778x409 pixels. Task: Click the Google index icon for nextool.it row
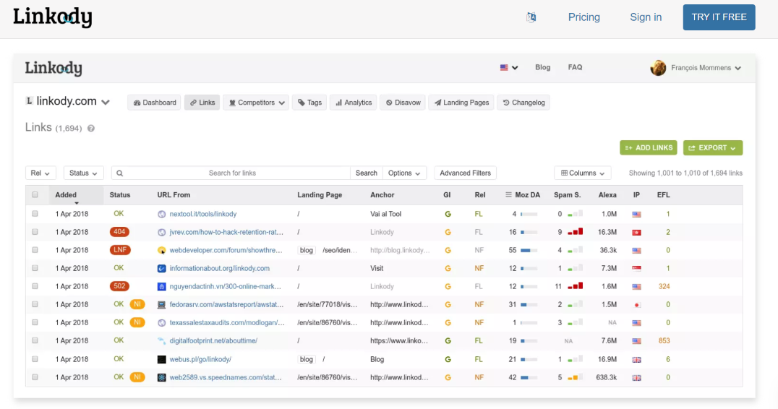(448, 214)
